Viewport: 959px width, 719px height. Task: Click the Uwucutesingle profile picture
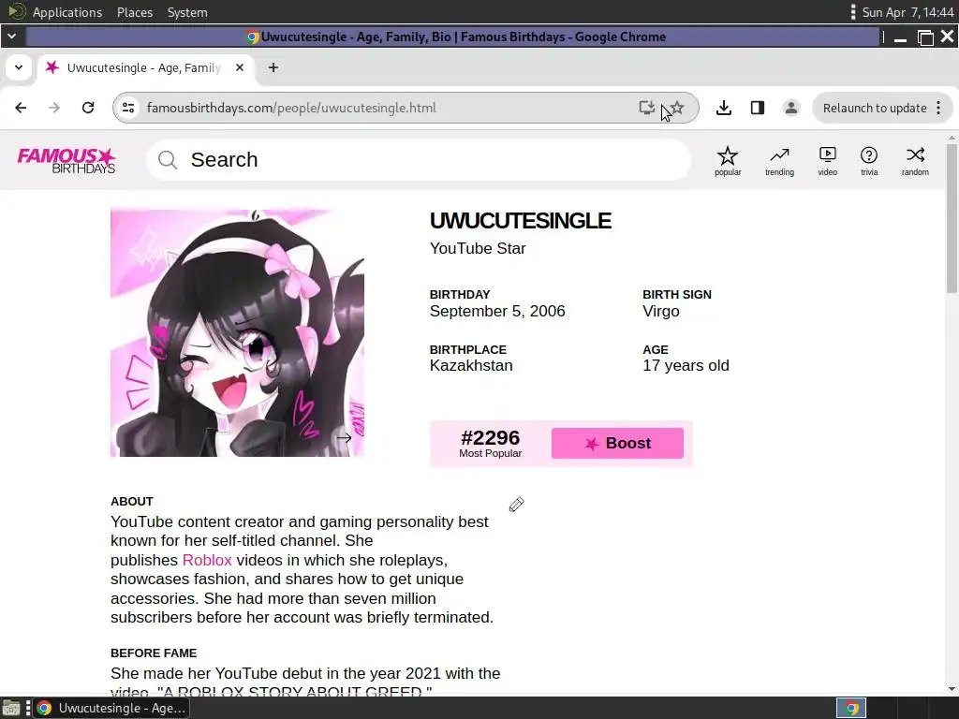coord(237,333)
